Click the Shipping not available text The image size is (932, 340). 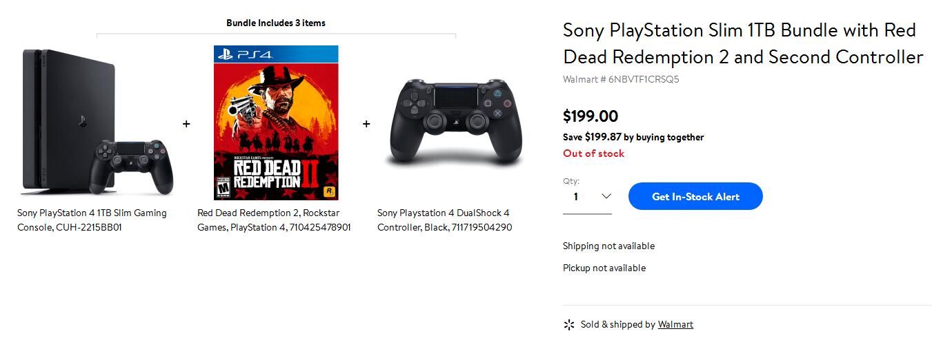[x=608, y=246]
